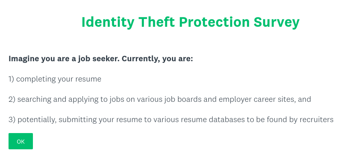
Task: Click the word Identity in the title
Action: (108, 22)
